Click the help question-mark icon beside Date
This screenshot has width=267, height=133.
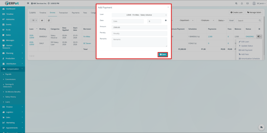(x=166, y=20)
